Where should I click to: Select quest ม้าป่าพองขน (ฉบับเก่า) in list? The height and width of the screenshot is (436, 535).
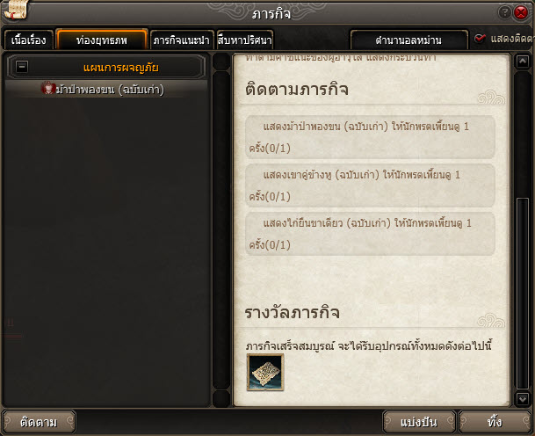(x=106, y=90)
